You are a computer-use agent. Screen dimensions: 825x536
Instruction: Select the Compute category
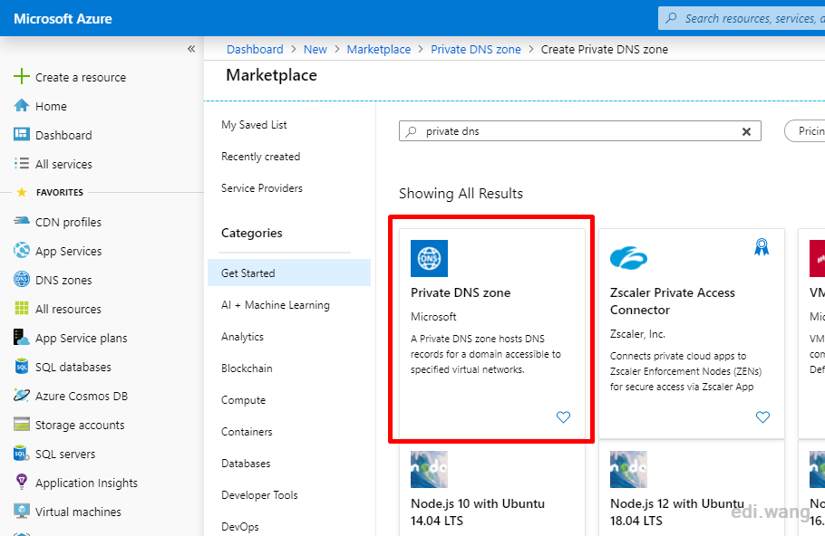tap(243, 400)
